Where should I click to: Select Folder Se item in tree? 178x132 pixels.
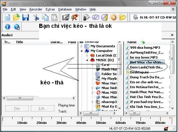[109, 74]
